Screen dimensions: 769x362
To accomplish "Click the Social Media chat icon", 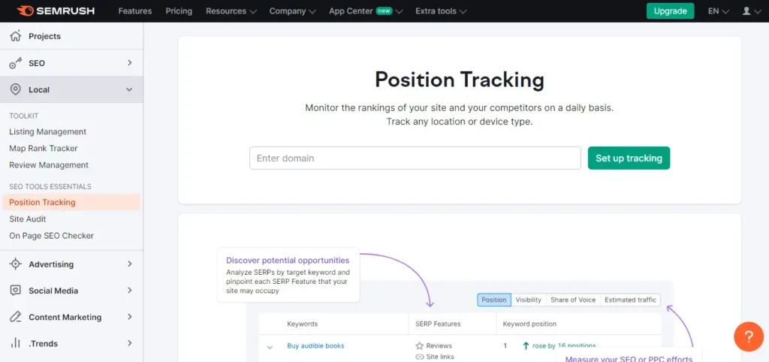I will tap(16, 291).
